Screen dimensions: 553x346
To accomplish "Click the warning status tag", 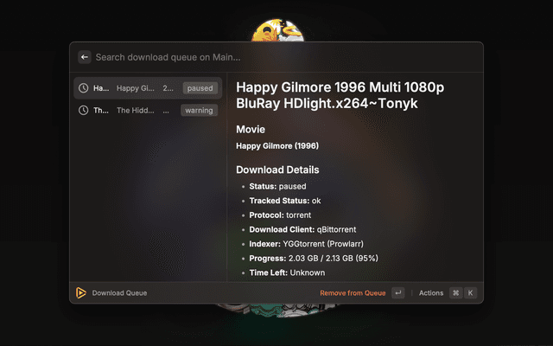I will click(199, 111).
